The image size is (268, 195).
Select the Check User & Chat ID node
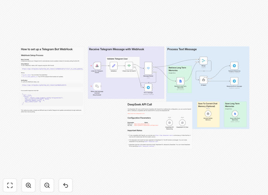point(129,66)
